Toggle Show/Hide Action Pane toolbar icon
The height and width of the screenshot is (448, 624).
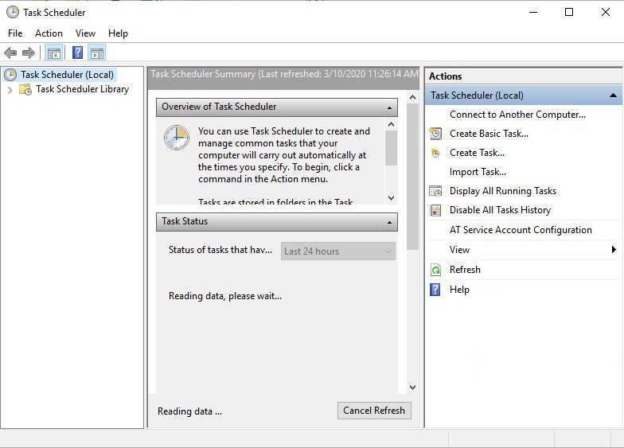(x=97, y=53)
